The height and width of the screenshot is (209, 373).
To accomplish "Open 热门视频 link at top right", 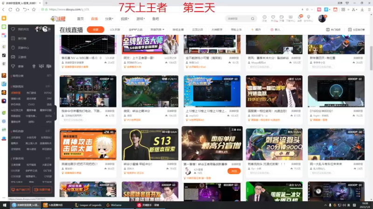I will coord(333,30).
